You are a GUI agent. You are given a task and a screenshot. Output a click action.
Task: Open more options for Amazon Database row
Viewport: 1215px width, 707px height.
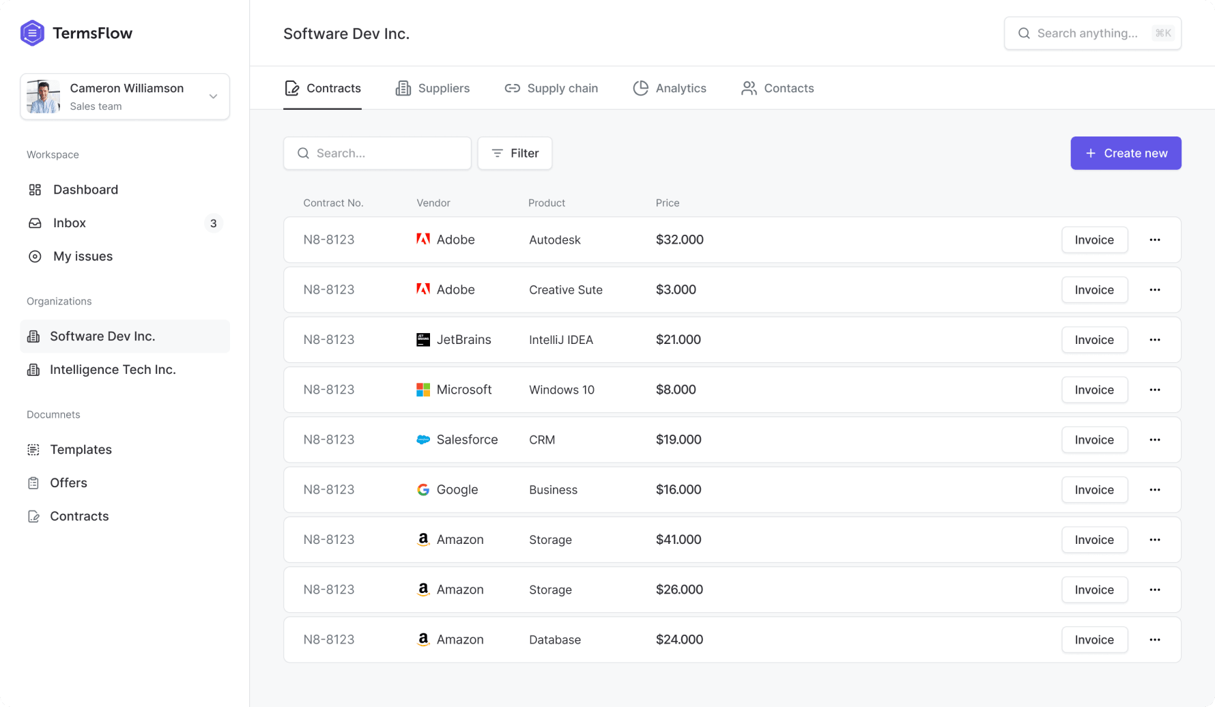1154,640
